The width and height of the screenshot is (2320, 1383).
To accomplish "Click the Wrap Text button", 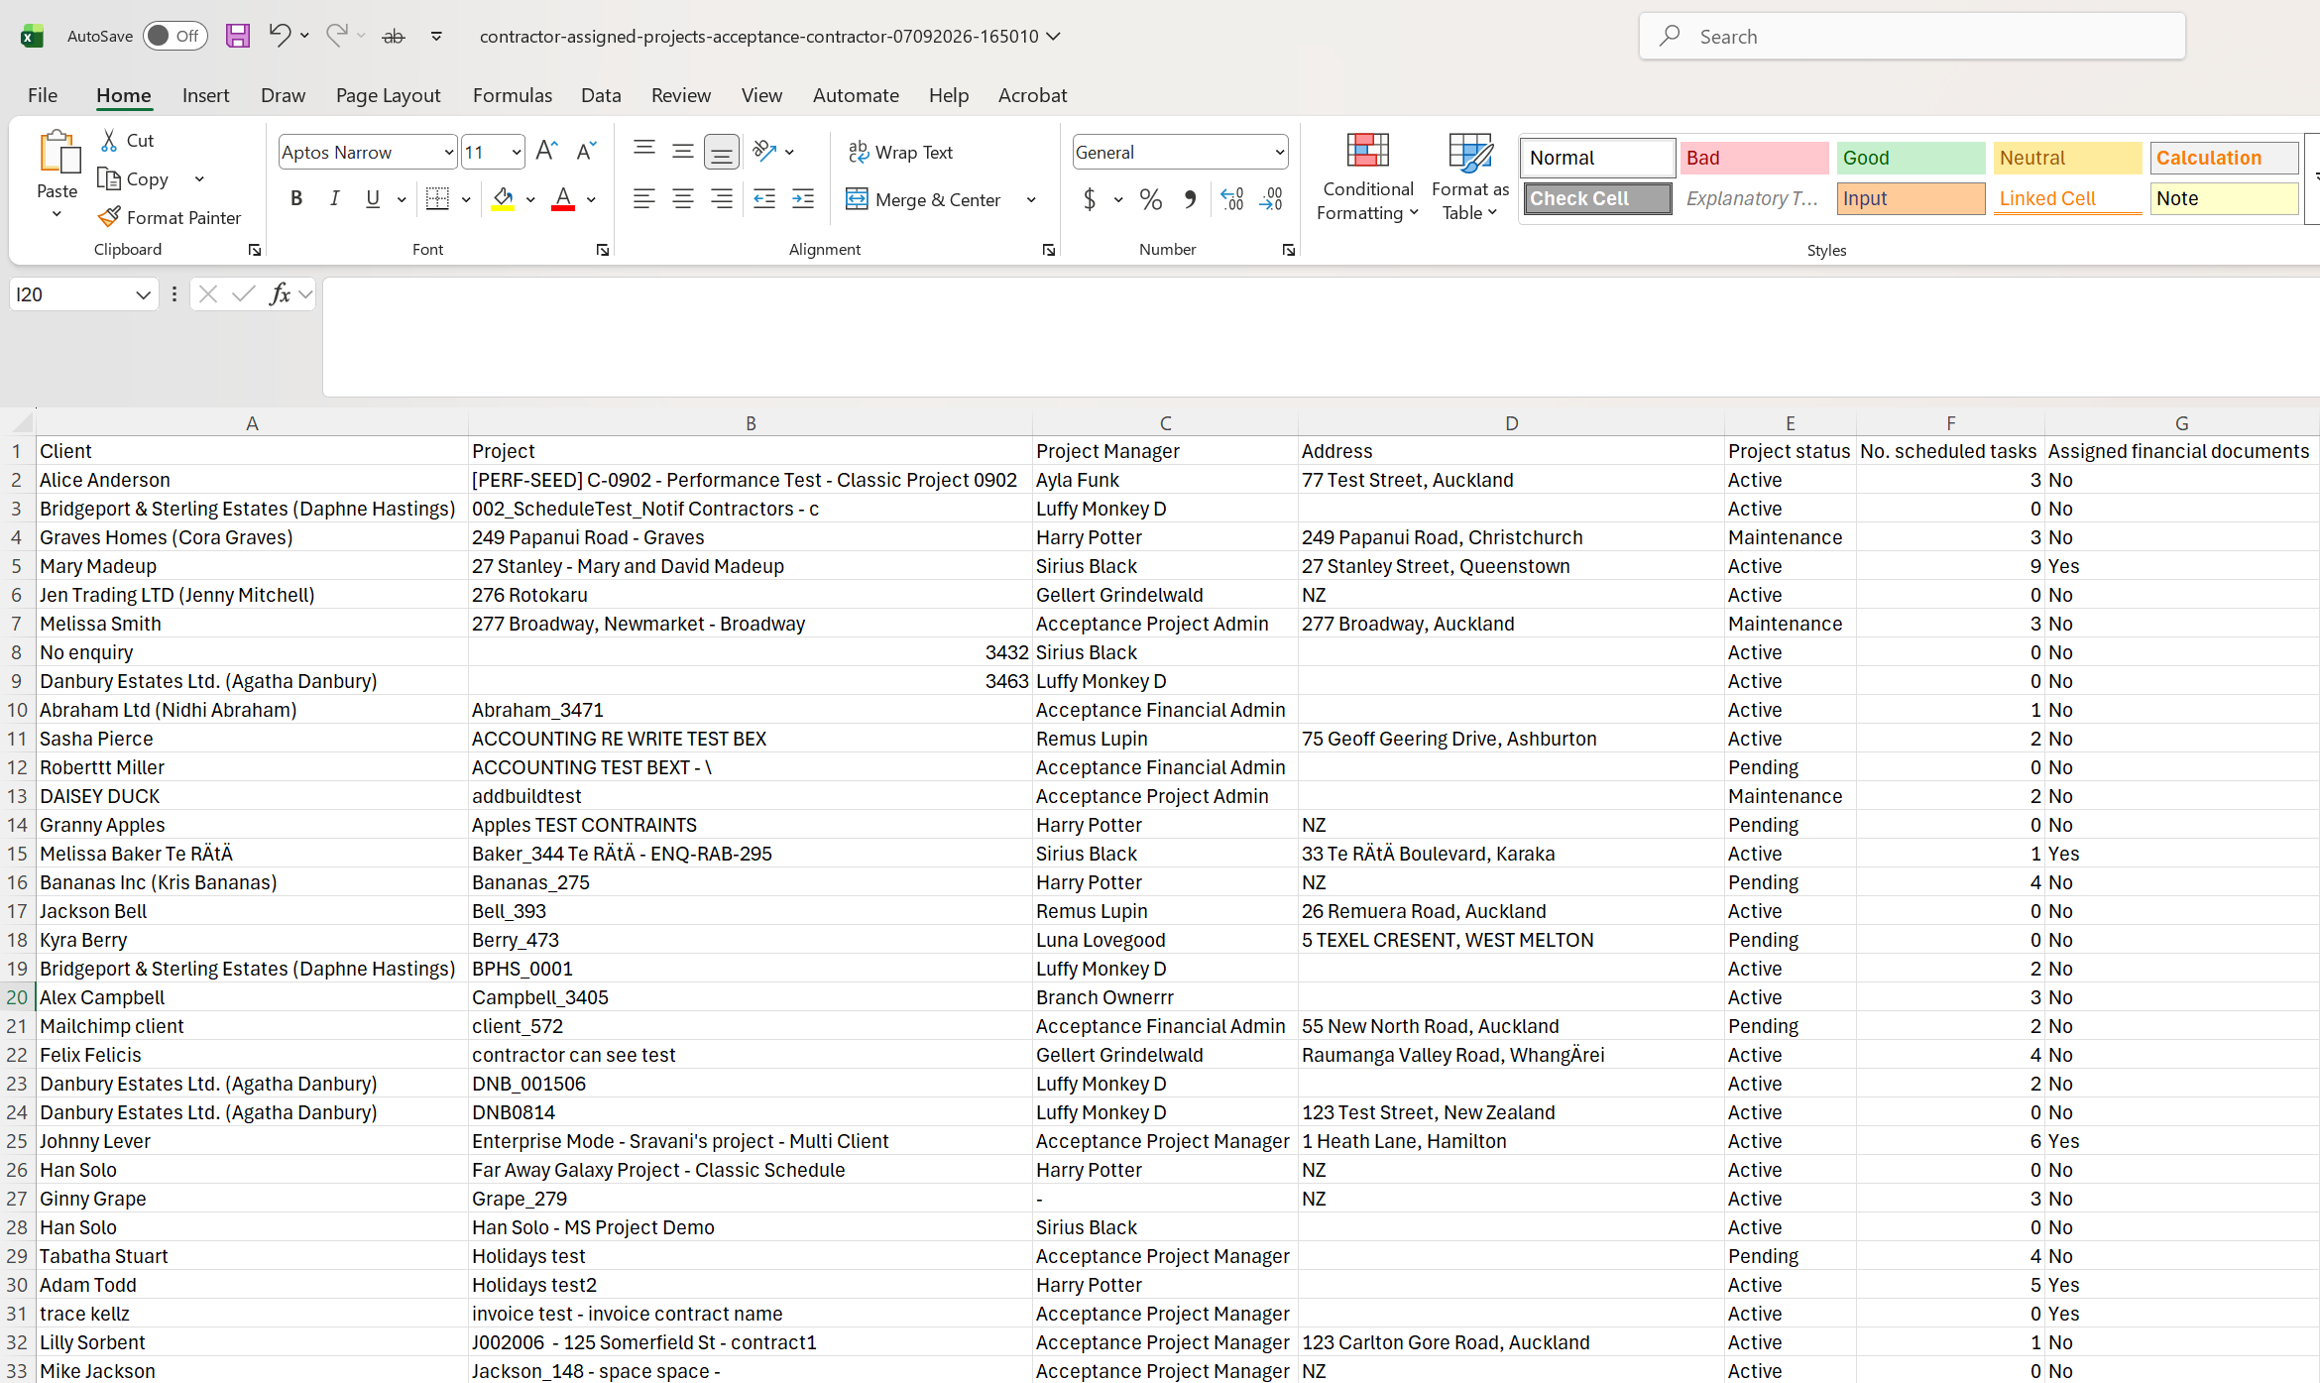I will pos(900,153).
